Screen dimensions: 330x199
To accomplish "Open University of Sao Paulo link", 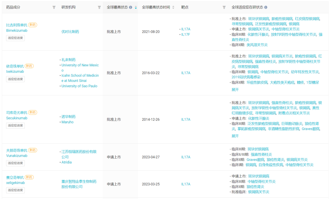I will click(x=79, y=86).
